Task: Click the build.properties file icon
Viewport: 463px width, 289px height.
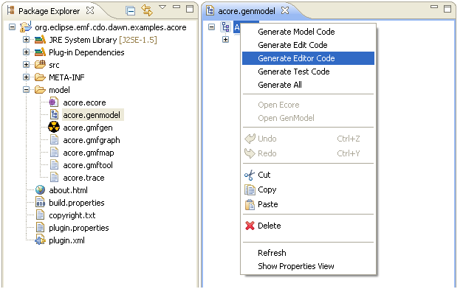Action: pos(40,203)
